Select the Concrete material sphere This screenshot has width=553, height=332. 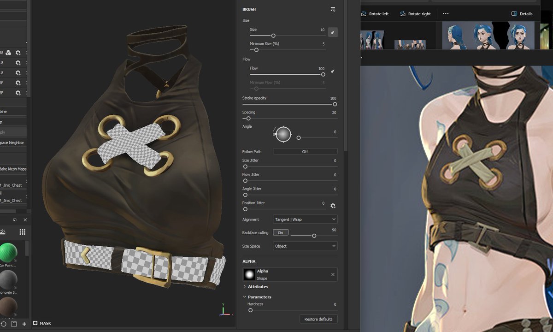tap(8, 279)
